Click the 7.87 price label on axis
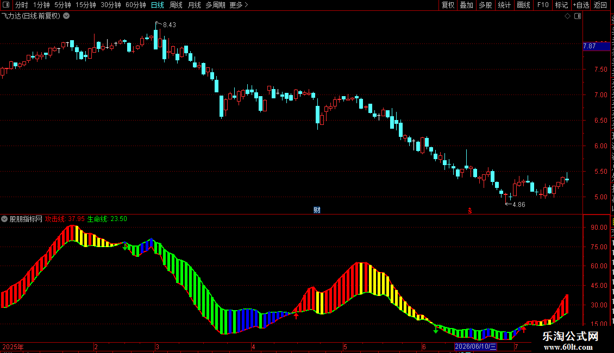Viewport: 614px width, 353px height. [596, 46]
